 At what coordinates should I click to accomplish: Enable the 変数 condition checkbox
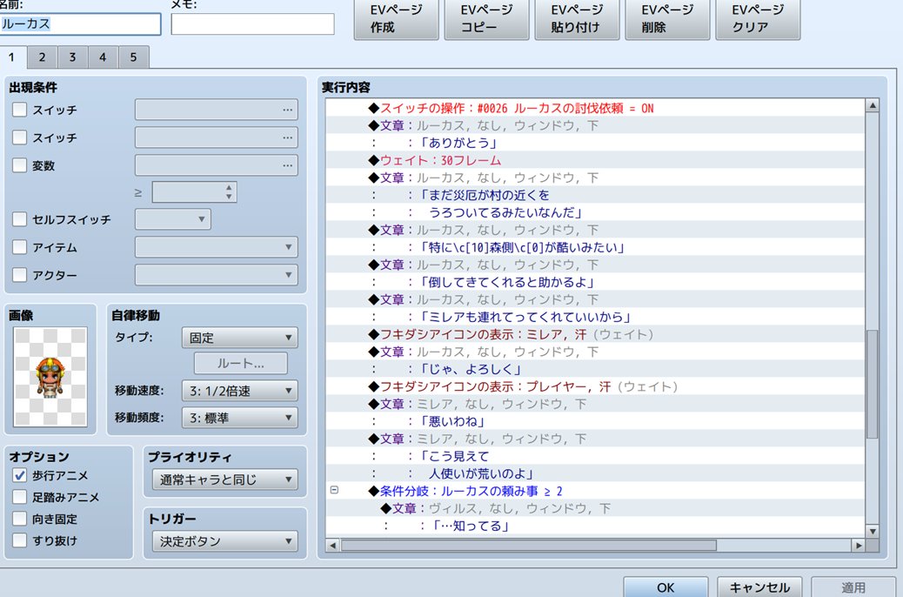coord(20,165)
